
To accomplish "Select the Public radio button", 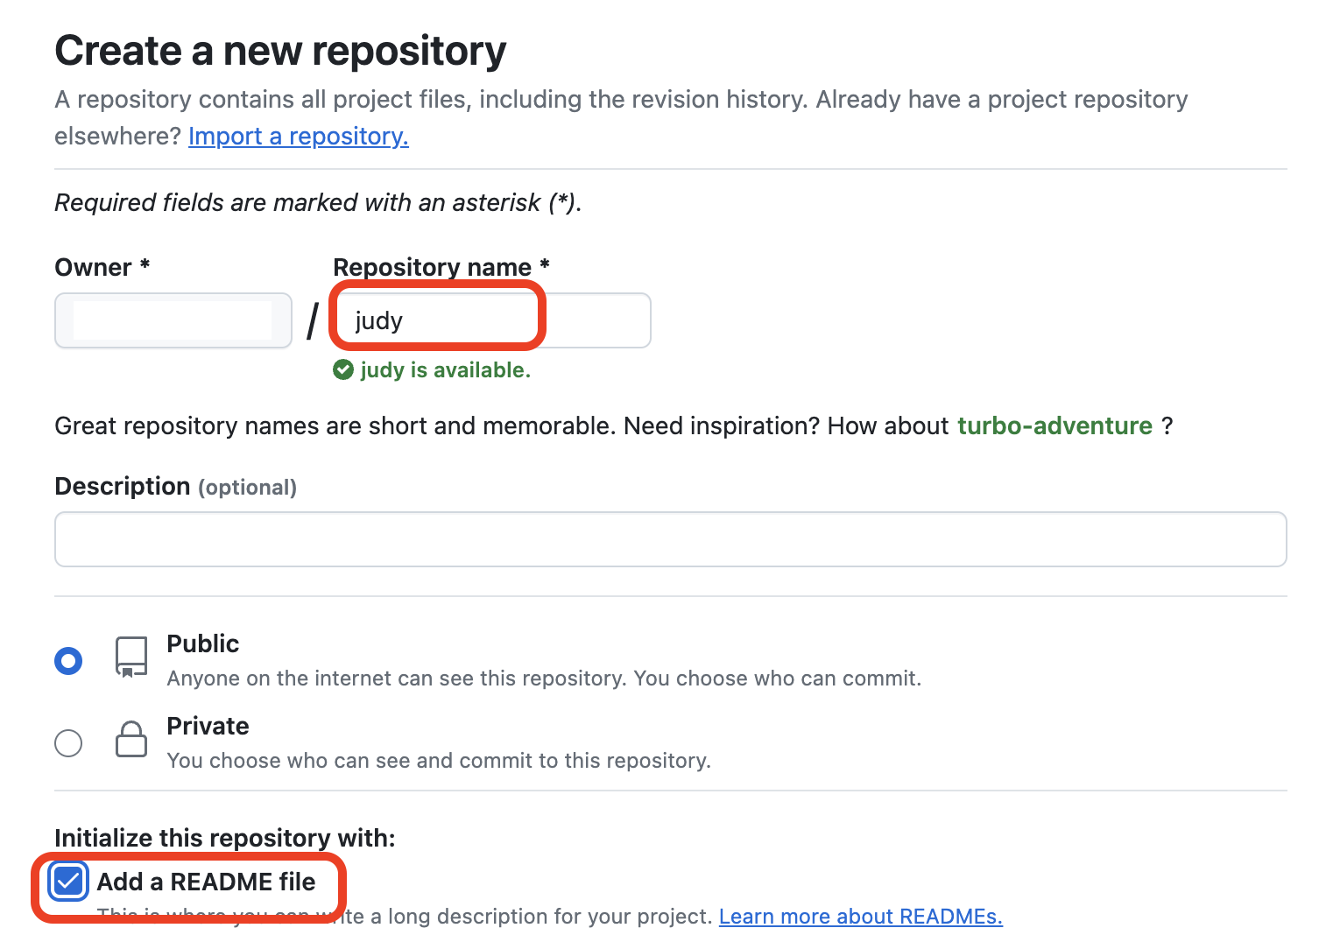I will tap(68, 661).
